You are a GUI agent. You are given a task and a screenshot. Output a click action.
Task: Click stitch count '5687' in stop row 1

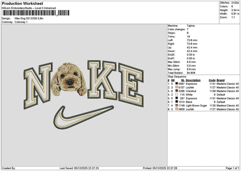click(182, 83)
